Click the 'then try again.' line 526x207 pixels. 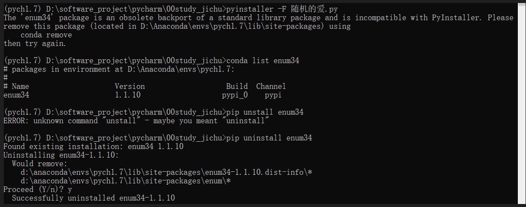pyautogui.click(x=35, y=43)
